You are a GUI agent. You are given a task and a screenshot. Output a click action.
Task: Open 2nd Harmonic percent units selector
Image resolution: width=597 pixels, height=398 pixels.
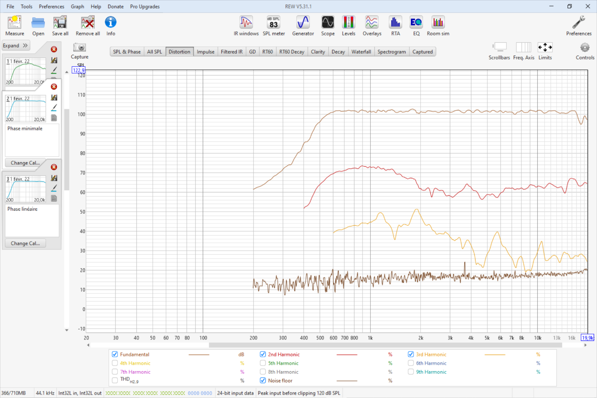click(x=390, y=354)
